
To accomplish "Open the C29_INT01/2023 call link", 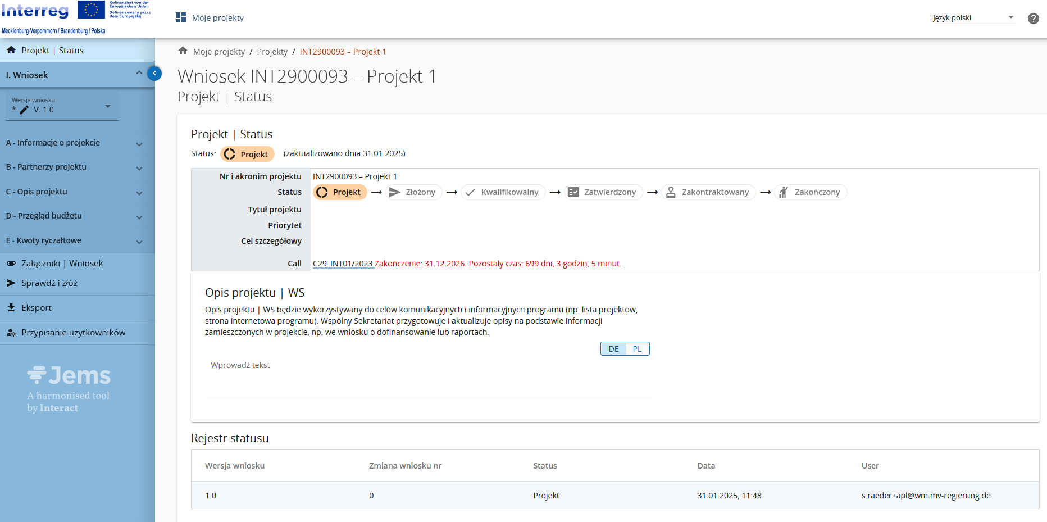I will [343, 264].
